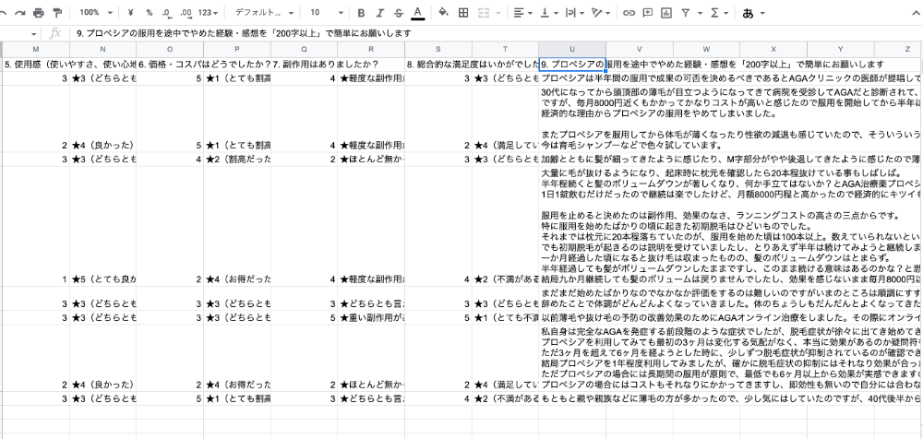The height and width of the screenshot is (439, 923).
Task: Open the 100% zoom dropdown
Action: pos(97,12)
